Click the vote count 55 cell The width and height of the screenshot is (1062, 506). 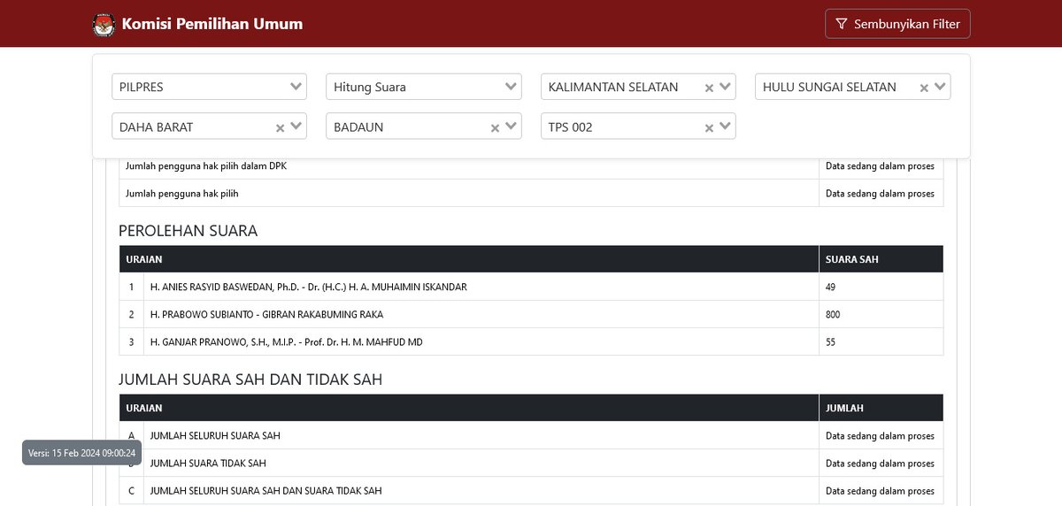881,341
